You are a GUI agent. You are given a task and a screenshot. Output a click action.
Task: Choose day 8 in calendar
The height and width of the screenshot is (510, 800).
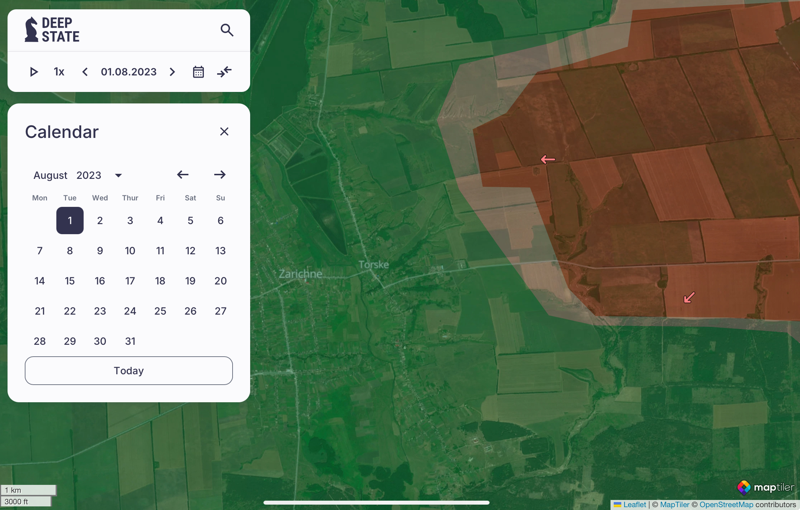(x=70, y=251)
